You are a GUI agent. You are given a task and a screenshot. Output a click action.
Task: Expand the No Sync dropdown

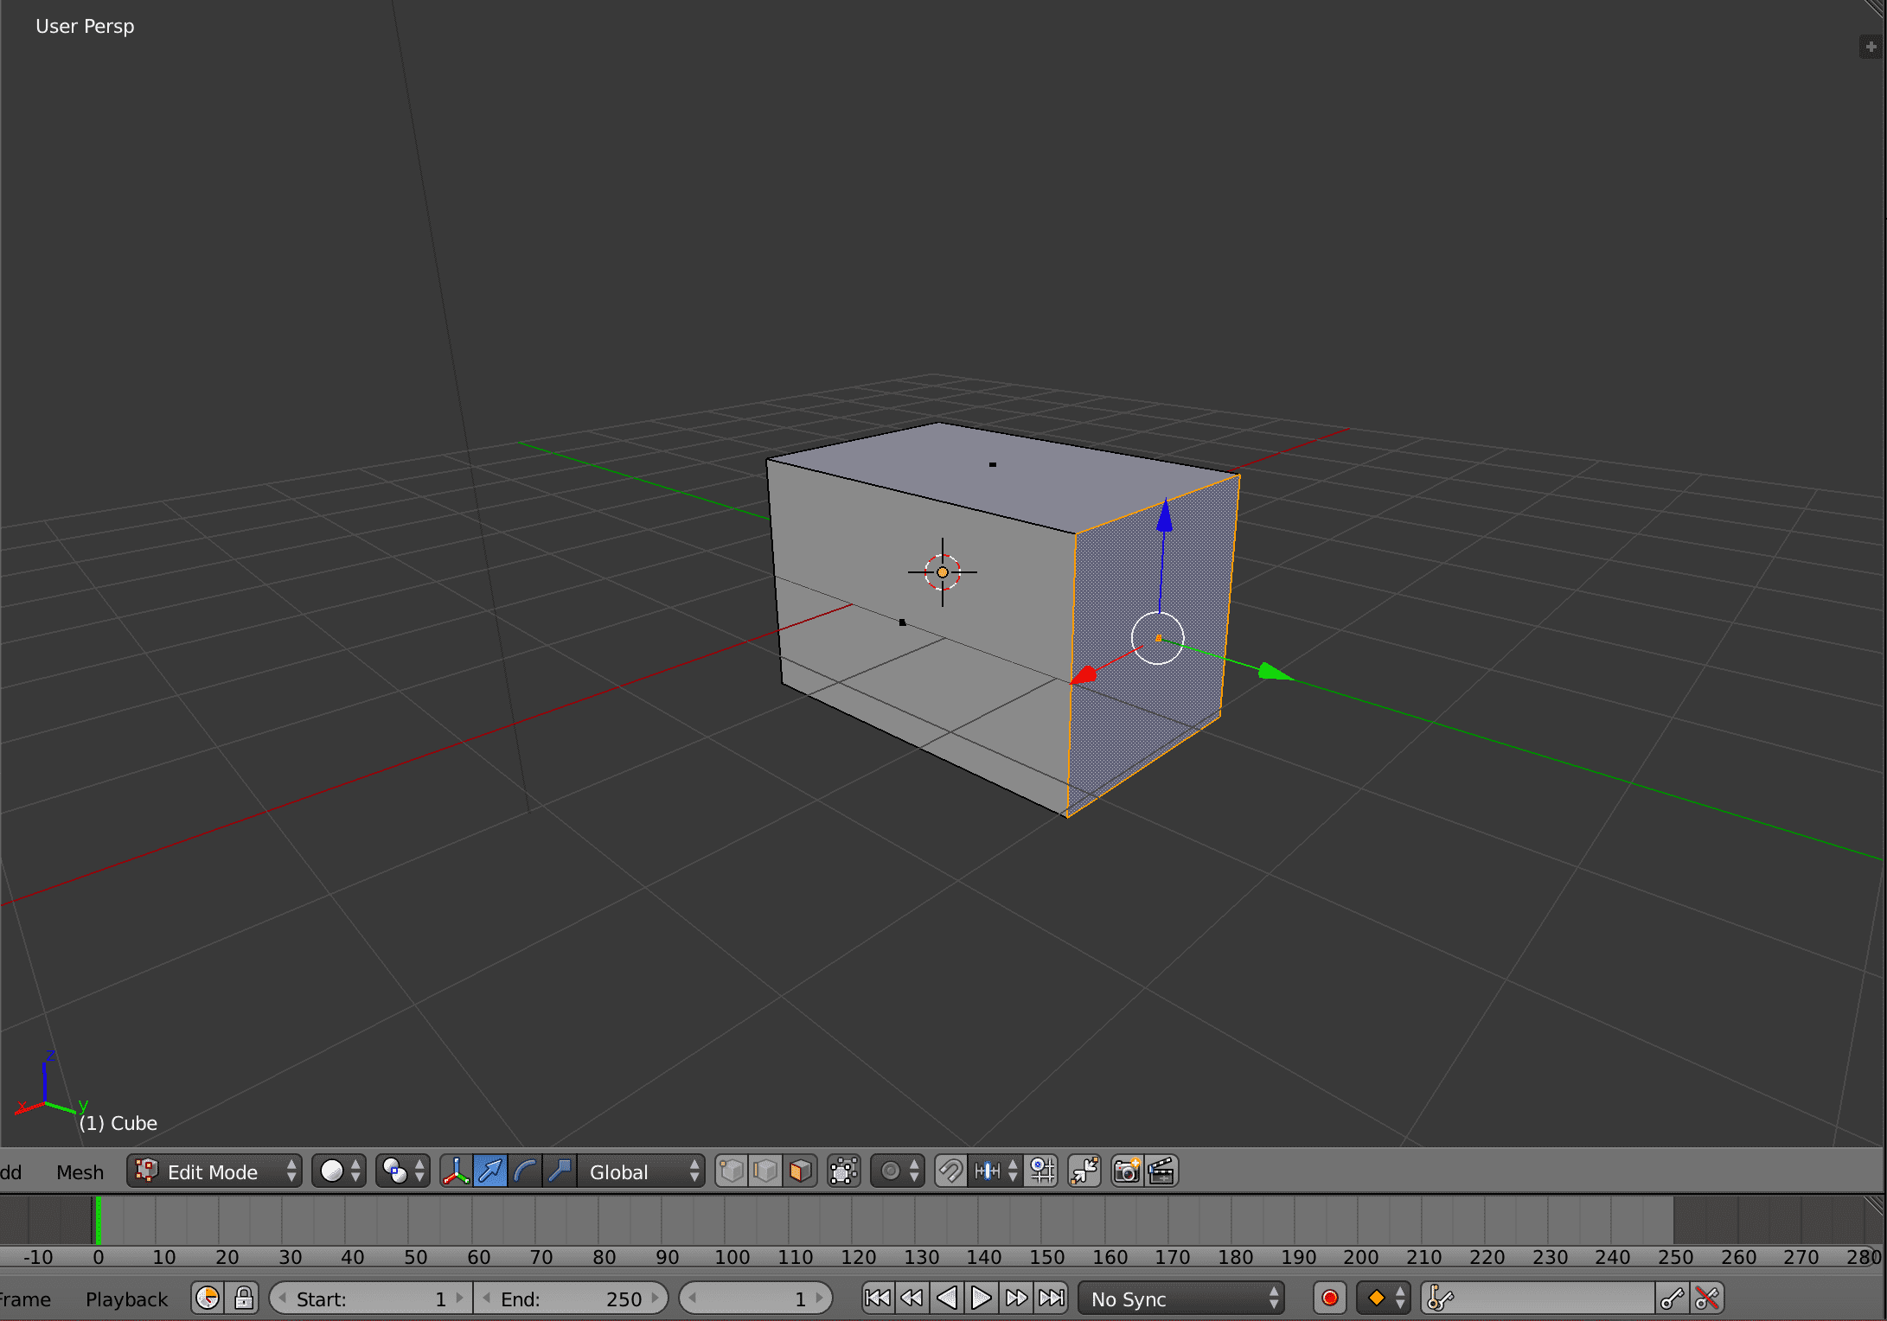1181,1299
